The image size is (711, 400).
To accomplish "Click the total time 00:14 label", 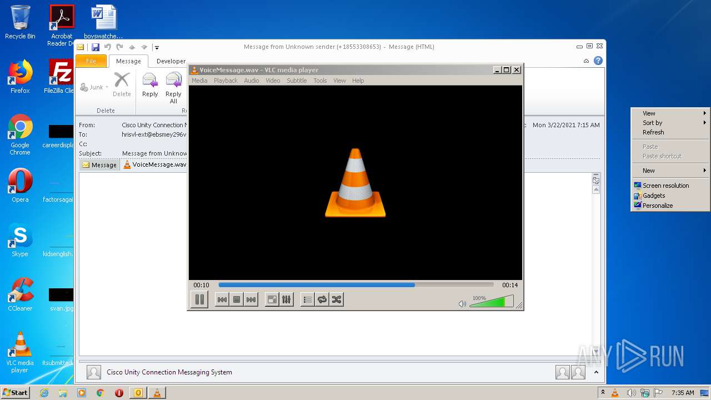I will click(510, 285).
